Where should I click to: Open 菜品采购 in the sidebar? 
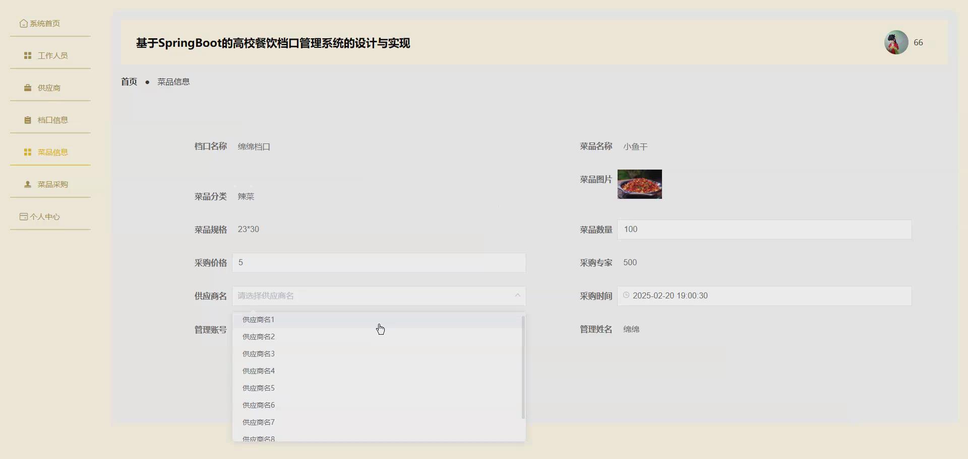tap(50, 184)
